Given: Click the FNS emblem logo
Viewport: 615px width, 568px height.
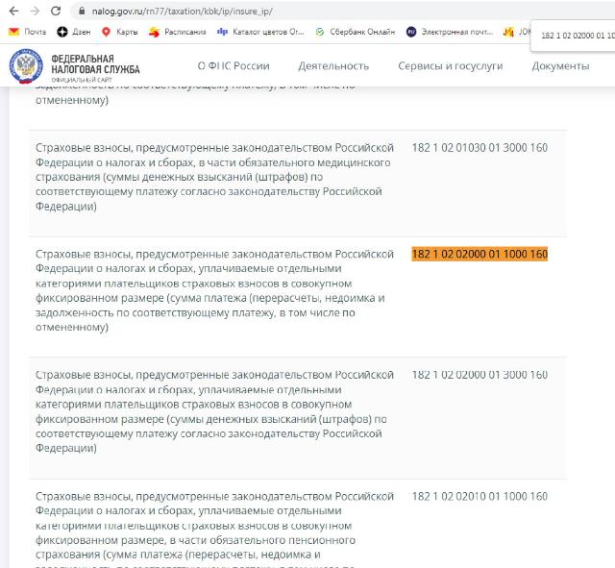Looking at the screenshot, I should pos(26,66).
